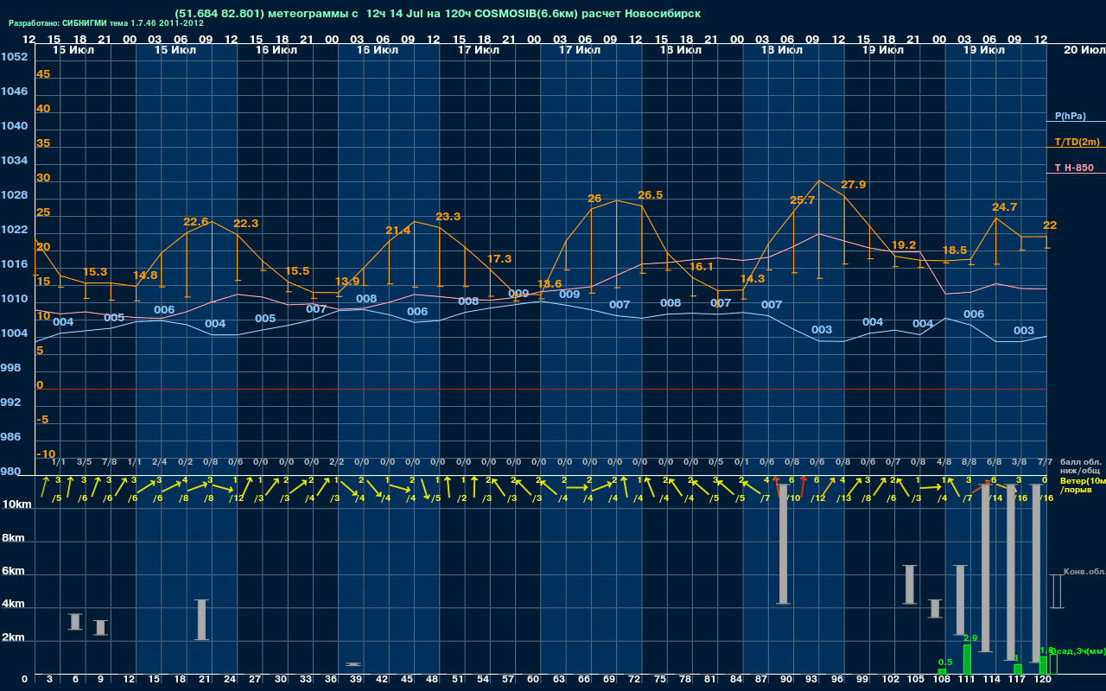Click the meteogram title mentioning COSMOSIB(6.6км)
The height and width of the screenshot is (691, 1106).
pos(437,14)
